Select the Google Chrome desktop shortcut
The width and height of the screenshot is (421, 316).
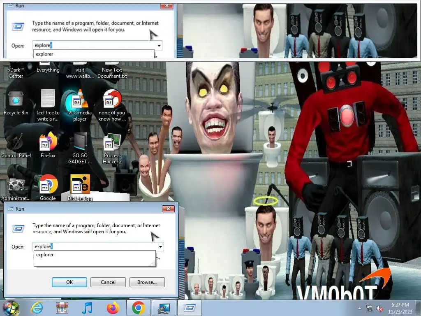tap(48, 188)
